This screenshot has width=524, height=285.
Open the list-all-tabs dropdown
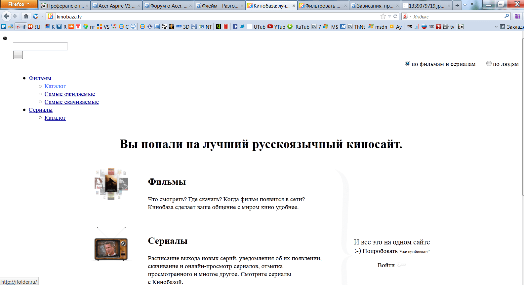[465, 5]
